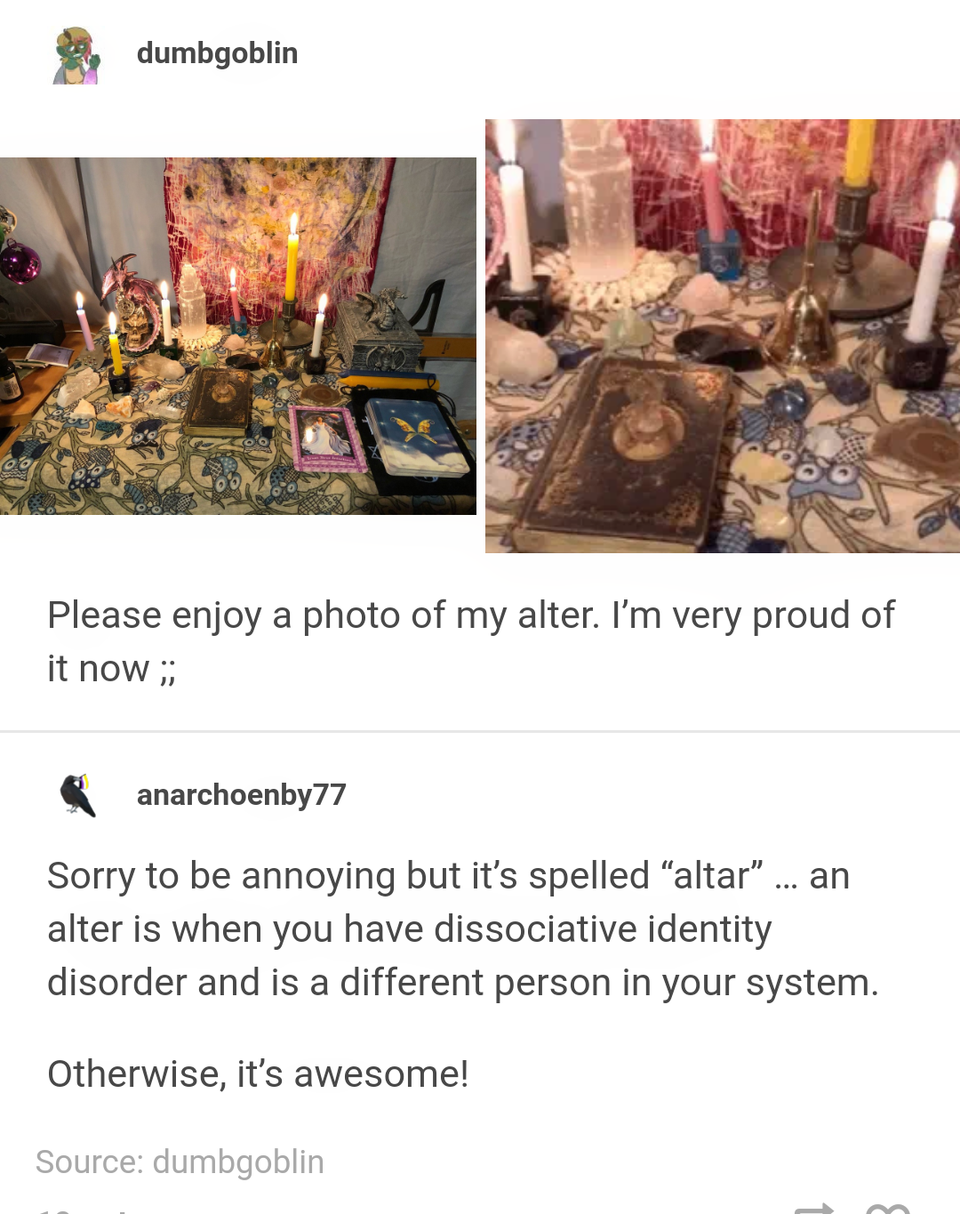Viewport: 960px width, 1214px height.
Task: Open the notes count at bottom left
Action: point(80,1210)
